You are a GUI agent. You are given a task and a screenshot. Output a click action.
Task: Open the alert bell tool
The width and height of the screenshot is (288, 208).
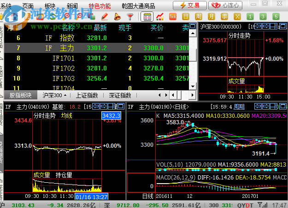[x=117, y=17]
